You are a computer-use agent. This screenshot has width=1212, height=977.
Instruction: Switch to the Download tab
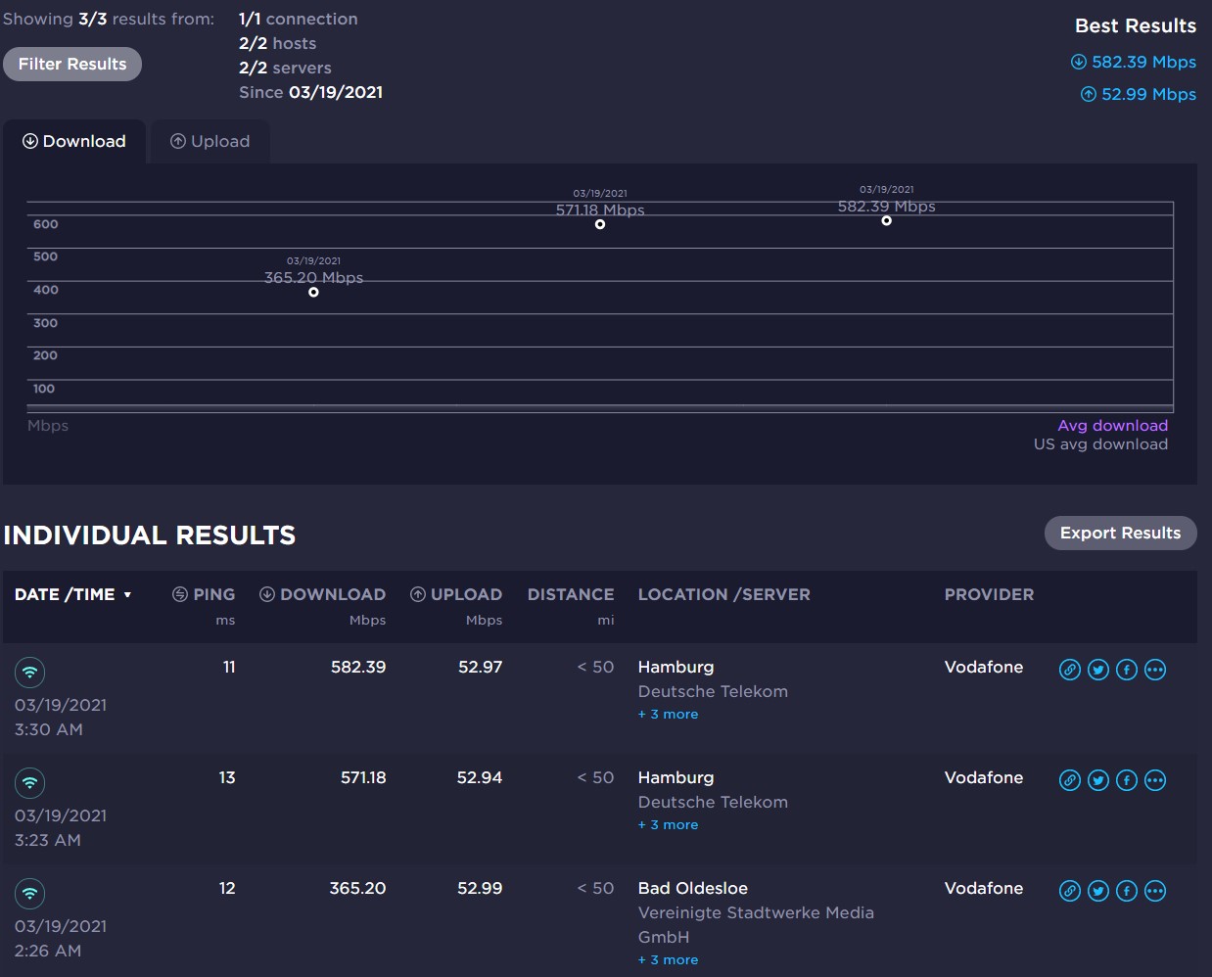click(x=74, y=142)
